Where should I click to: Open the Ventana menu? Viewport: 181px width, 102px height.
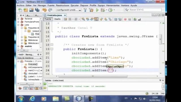125,5
